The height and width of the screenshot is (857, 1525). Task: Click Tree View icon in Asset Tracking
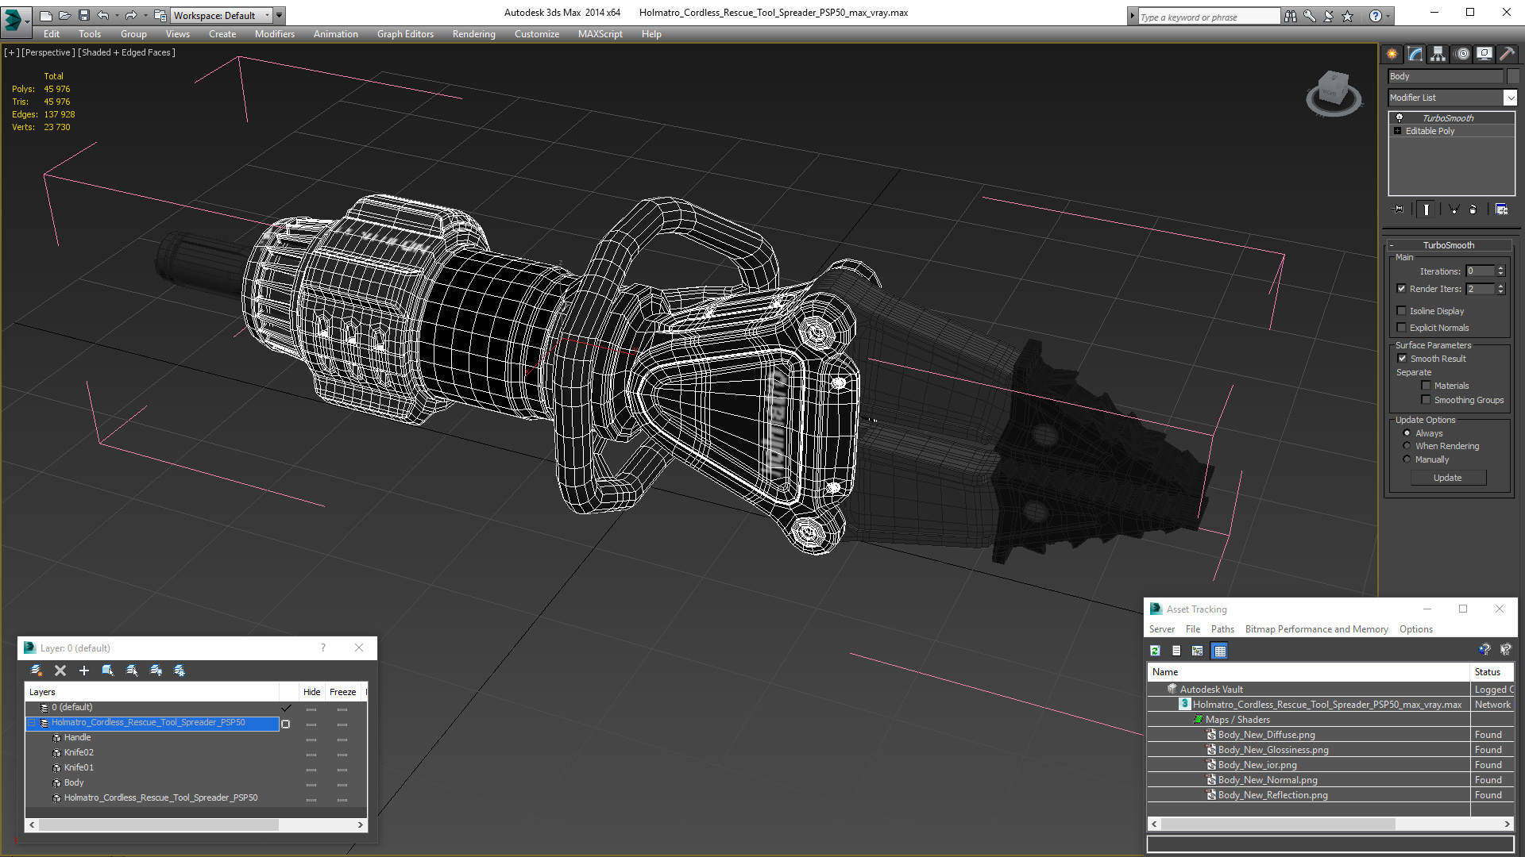1198,651
